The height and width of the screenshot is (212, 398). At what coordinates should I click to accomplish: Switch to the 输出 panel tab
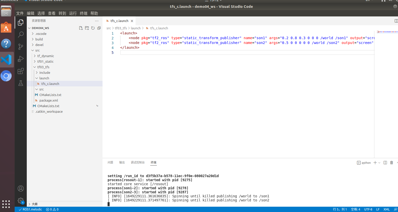122,162
